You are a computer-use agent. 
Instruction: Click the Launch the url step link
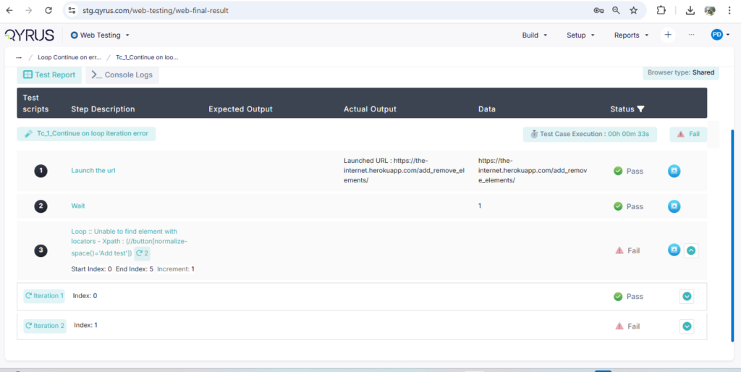pos(93,171)
